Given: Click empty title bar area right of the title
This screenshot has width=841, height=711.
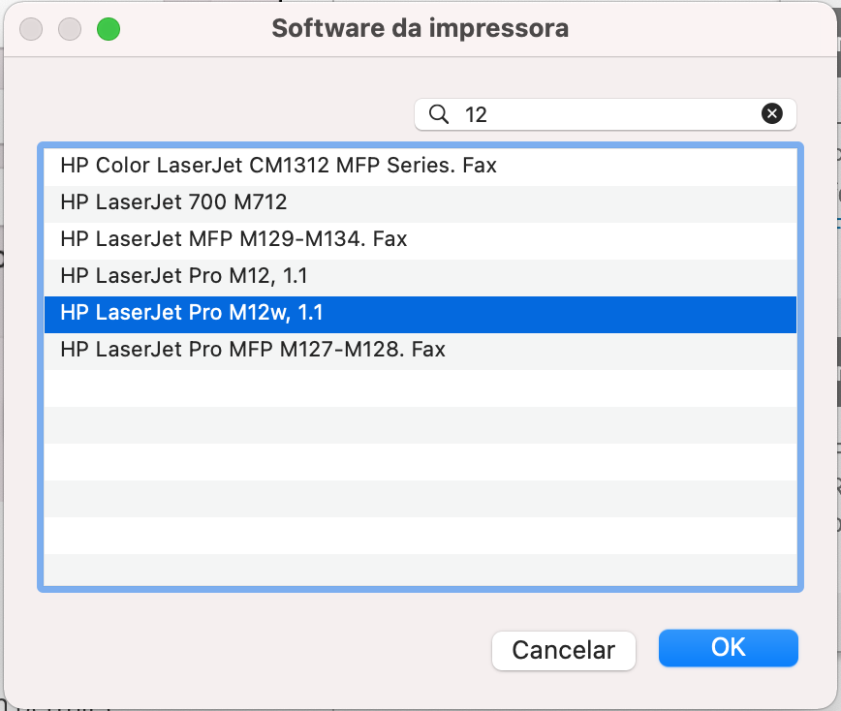Looking at the screenshot, I should coord(698,28).
